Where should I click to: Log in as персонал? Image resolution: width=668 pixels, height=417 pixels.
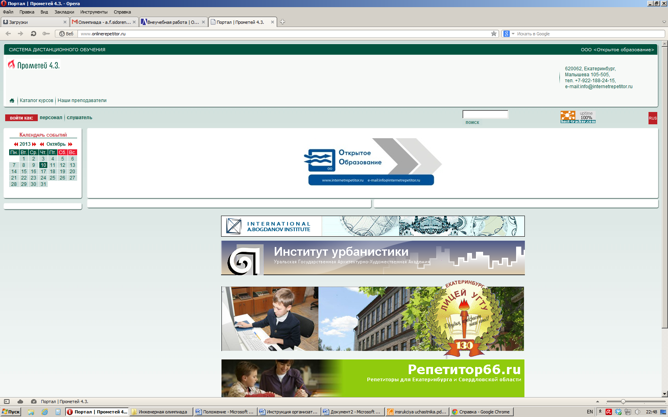point(51,118)
